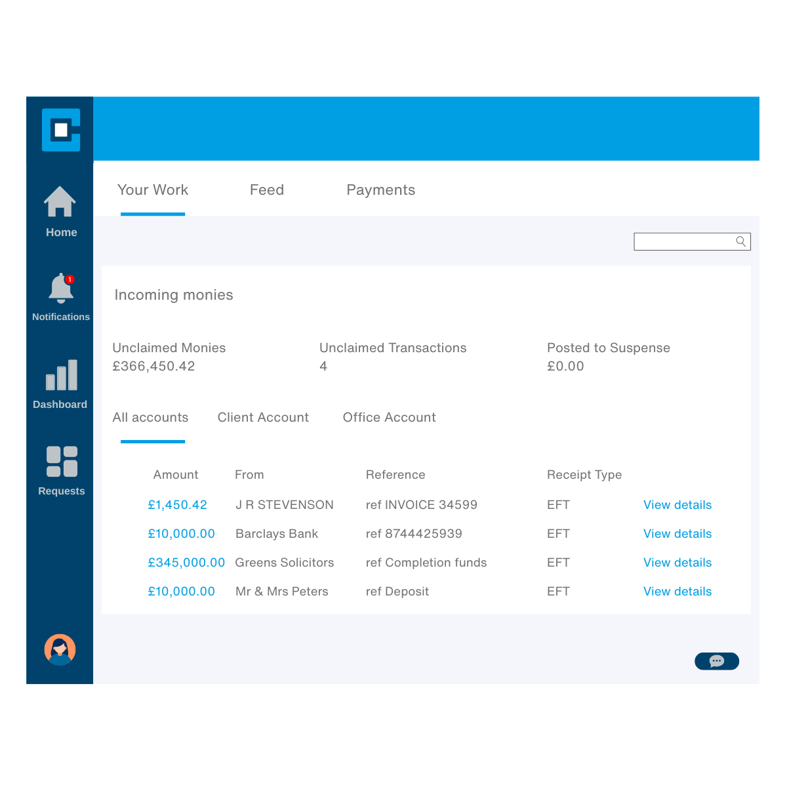Screen dimensions: 787x787
Task: View details for Barclays Bank receipt
Action: (677, 534)
